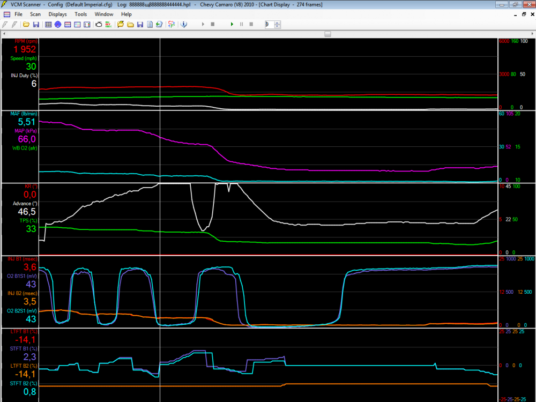The image size is (536, 402).
Task: Switch to chart display wave icon
Action: (68, 25)
